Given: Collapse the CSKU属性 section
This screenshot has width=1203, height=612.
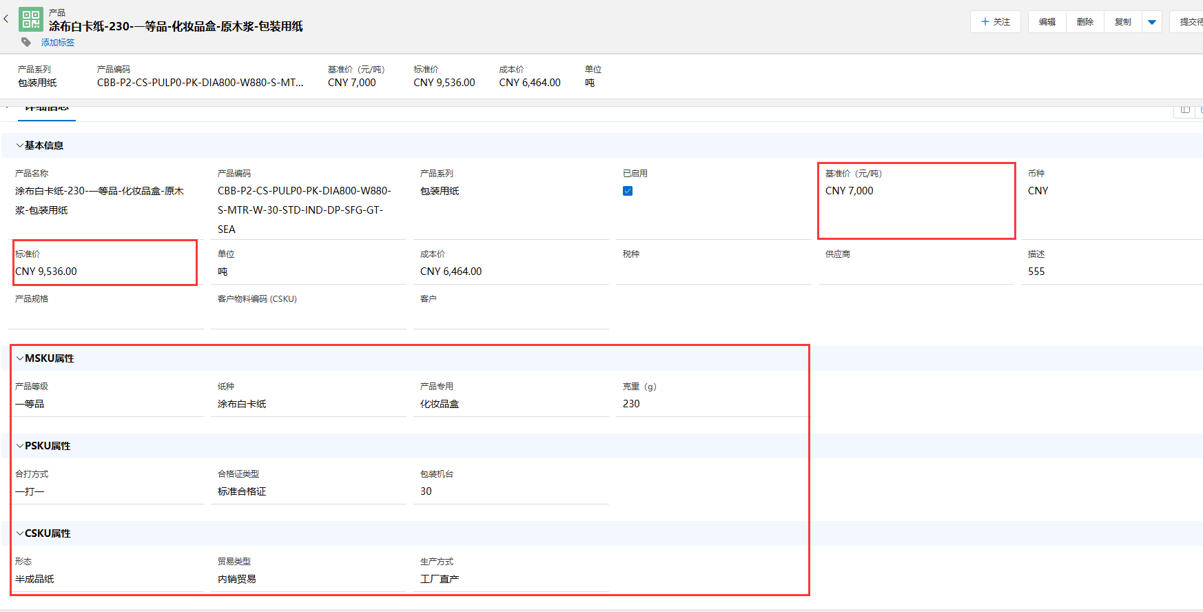Looking at the screenshot, I should [x=20, y=533].
